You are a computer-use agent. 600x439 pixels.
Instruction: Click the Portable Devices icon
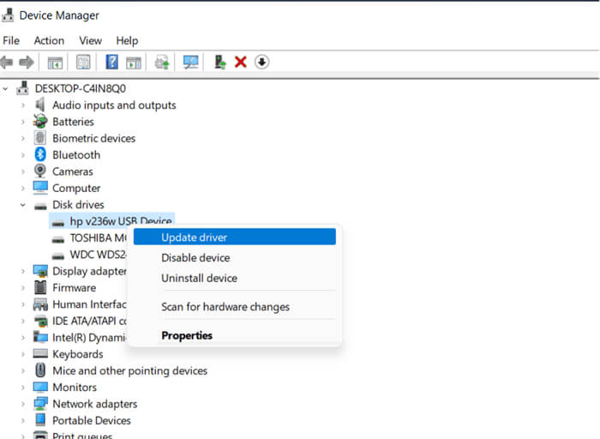click(40, 420)
